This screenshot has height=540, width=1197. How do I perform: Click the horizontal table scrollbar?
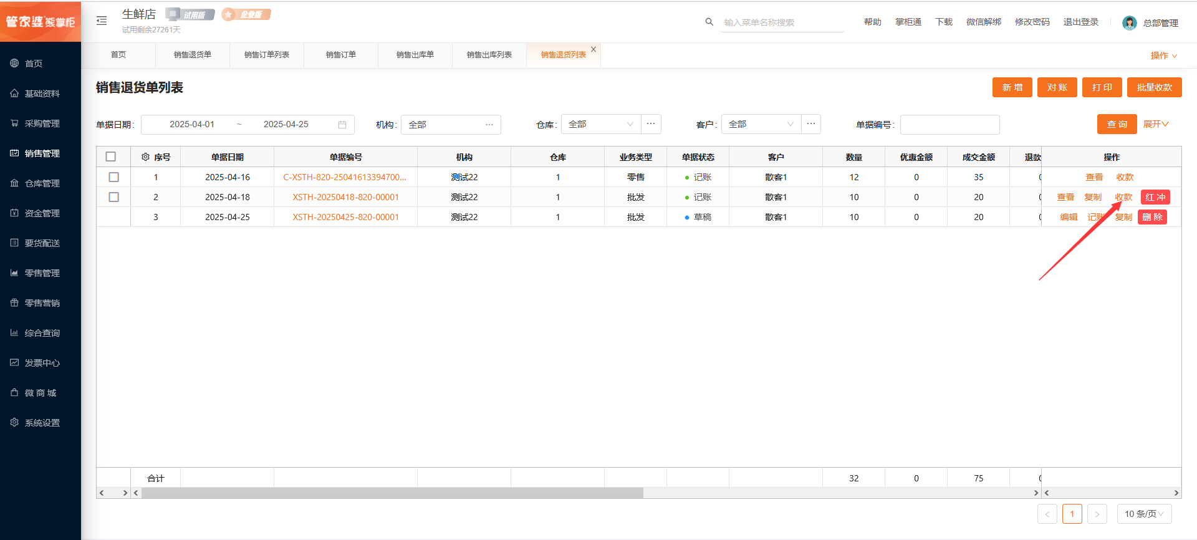pos(393,493)
